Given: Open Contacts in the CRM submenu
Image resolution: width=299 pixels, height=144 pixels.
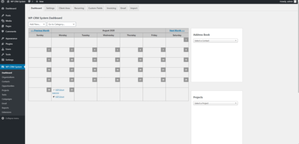Looking at the screenshot, I should click(x=6, y=82).
